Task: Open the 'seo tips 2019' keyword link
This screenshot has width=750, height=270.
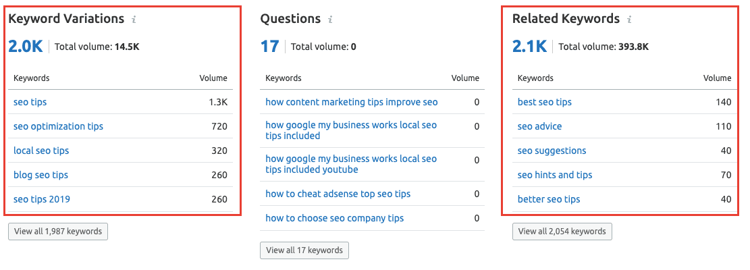Action: coord(42,199)
